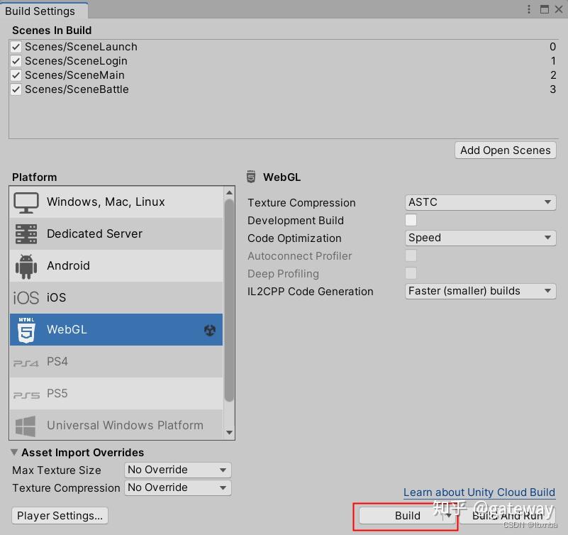
Task: Select the Dedicated Server platform
Action: point(116,233)
